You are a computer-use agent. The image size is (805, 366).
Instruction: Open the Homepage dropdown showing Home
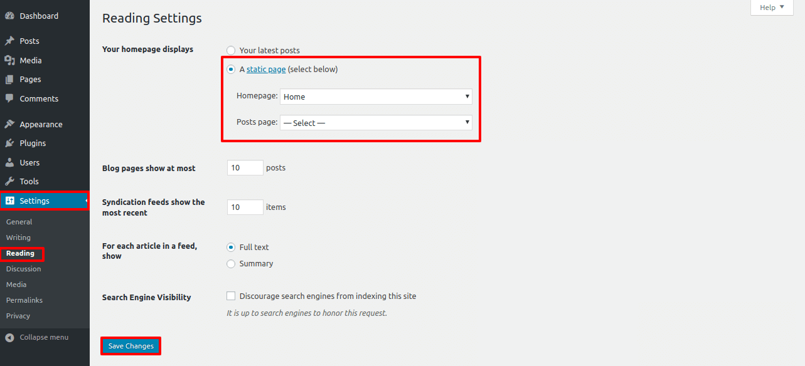[x=376, y=97]
